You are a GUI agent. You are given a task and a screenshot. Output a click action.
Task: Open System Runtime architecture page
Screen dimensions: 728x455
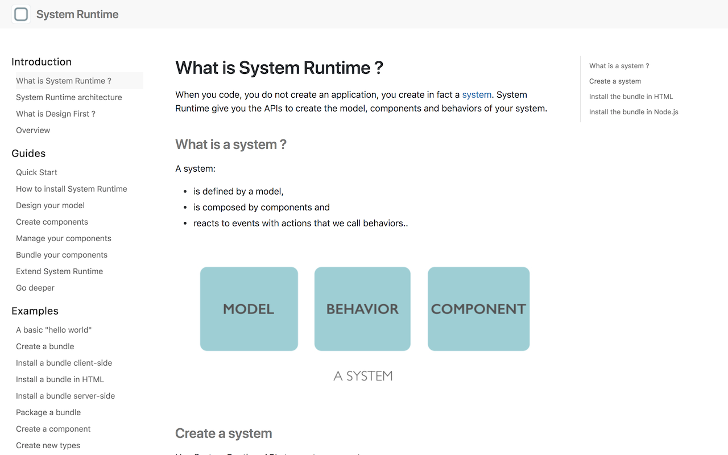[69, 97]
